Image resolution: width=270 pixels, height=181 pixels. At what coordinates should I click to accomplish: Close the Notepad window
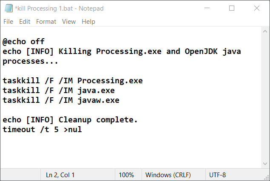[256, 8]
